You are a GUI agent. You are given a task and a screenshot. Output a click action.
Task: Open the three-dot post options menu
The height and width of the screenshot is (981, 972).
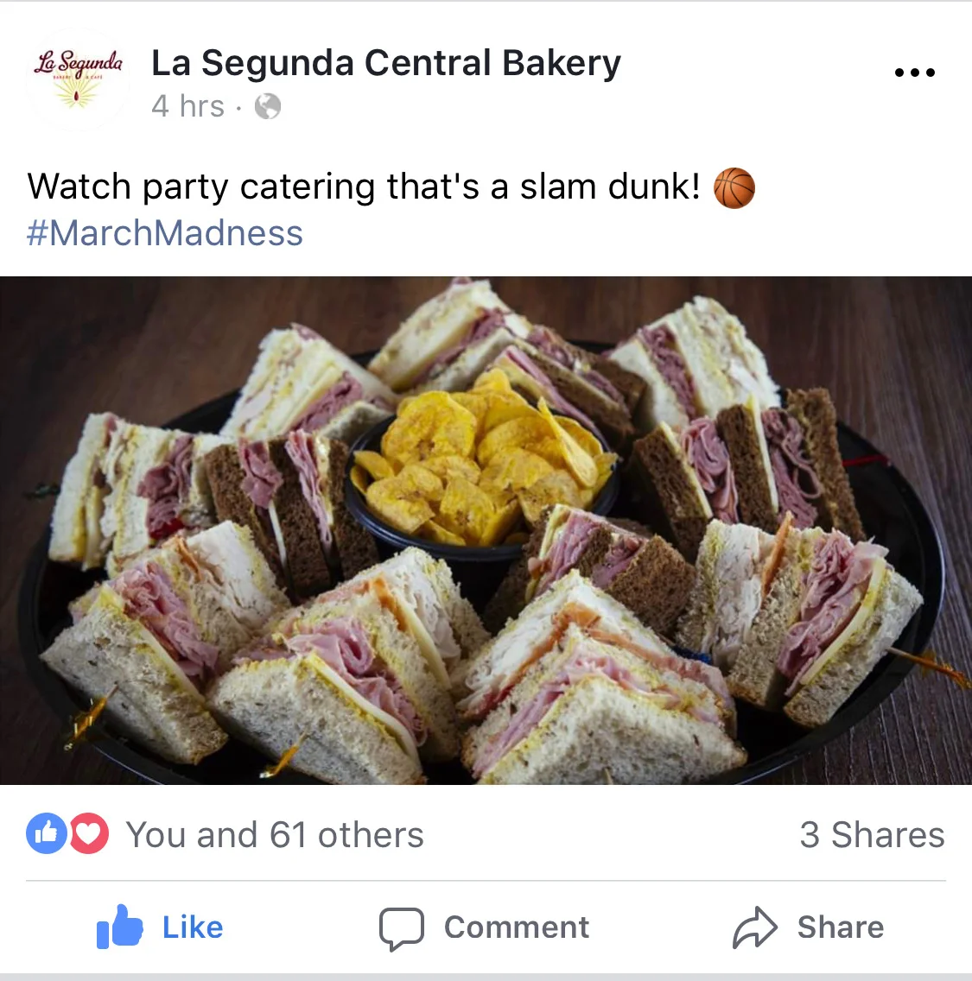point(914,73)
